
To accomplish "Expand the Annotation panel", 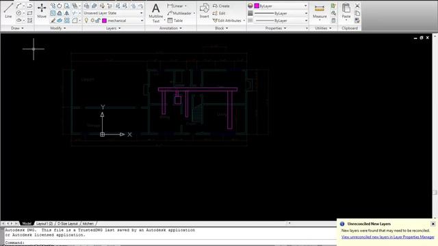I will click(x=170, y=28).
